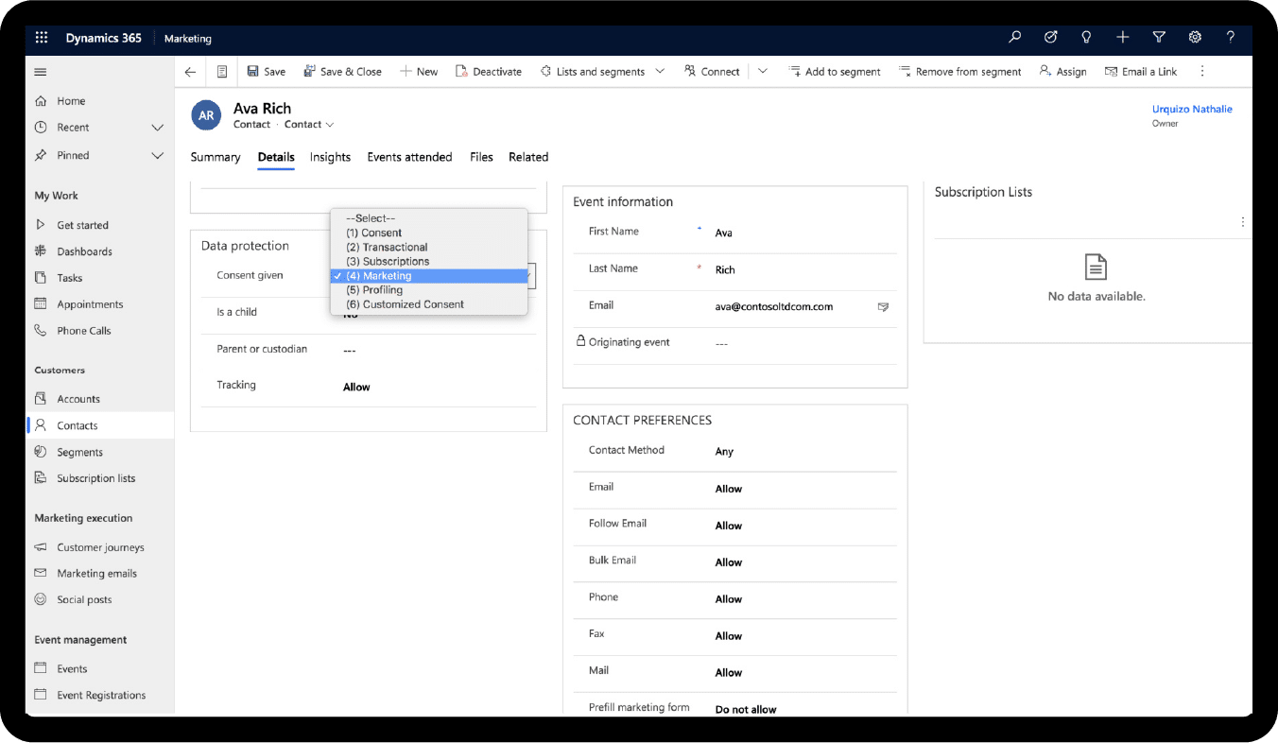
Task: Open the Contact form selector dropdown
Action: tap(332, 124)
